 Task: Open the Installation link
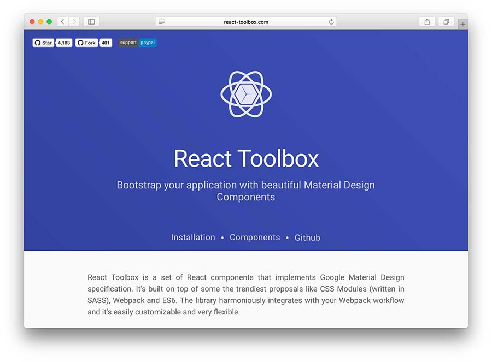coord(193,238)
